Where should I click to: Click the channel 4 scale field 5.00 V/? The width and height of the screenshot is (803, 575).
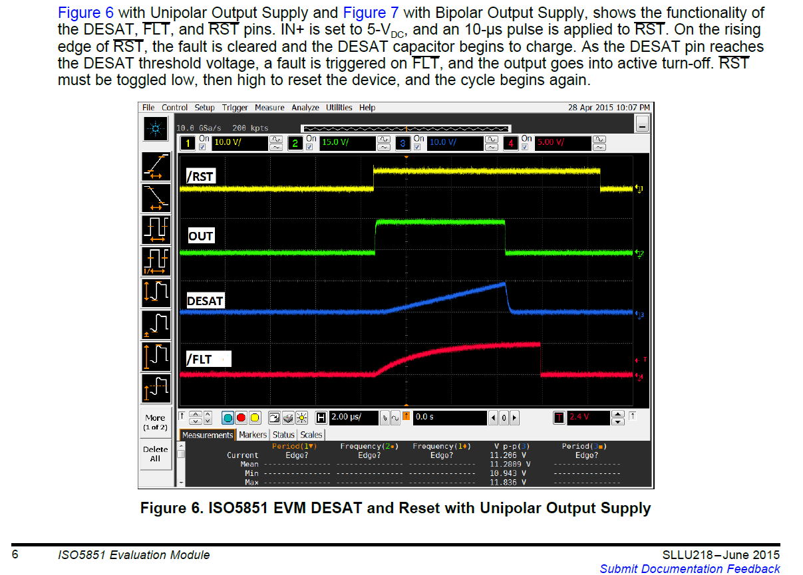click(563, 143)
